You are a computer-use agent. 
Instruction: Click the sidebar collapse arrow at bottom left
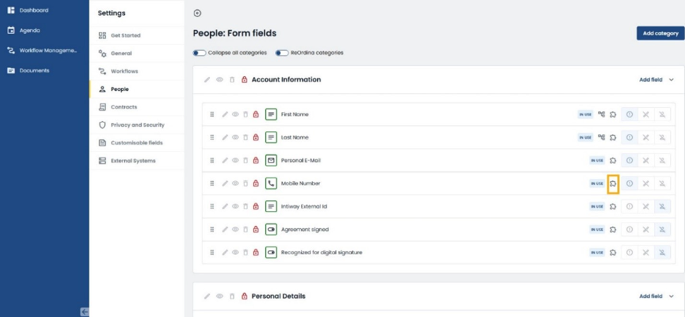[x=85, y=312]
